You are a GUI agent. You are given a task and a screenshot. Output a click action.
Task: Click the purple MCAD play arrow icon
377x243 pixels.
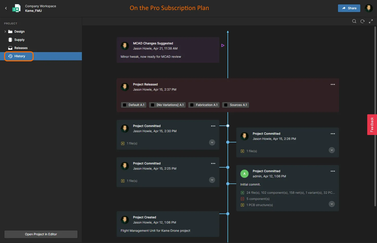[223, 45]
